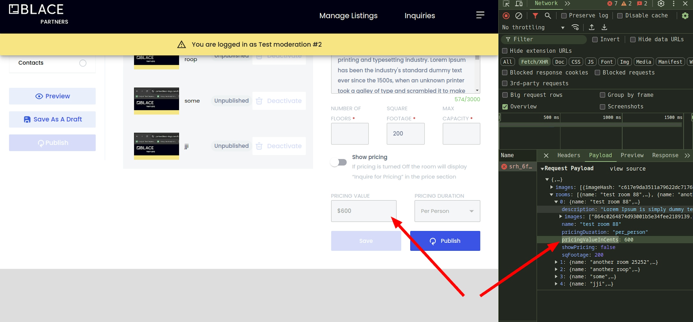Open Manage Listings menu item
Viewport: 693px width, 322px height.
coord(348,16)
